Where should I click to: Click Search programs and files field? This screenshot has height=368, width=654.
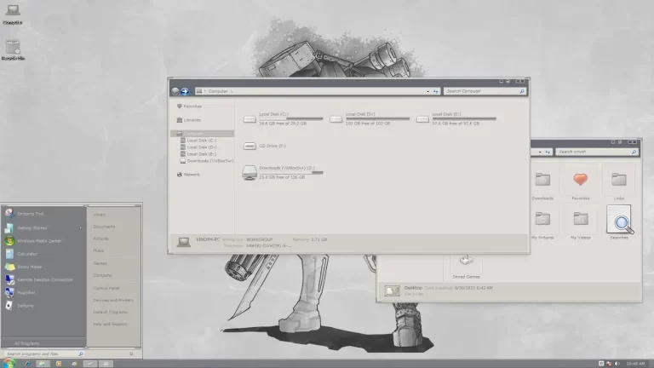[x=43, y=354]
